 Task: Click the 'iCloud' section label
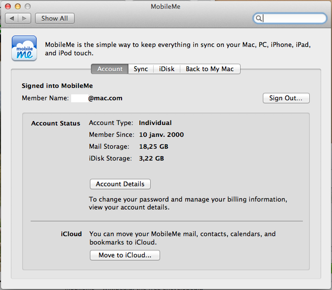pyautogui.click(x=71, y=234)
